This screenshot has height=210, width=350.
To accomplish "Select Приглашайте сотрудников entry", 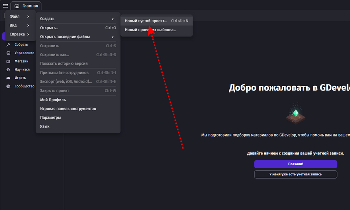I will (78, 73).
